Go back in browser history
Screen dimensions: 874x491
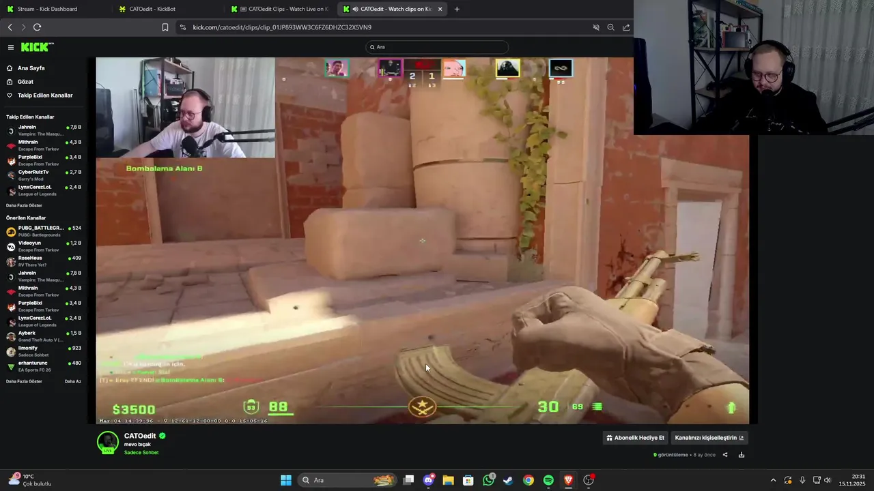(x=10, y=27)
